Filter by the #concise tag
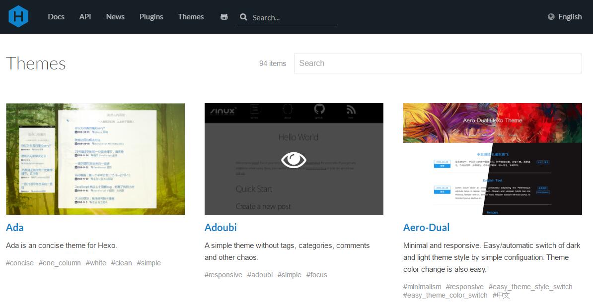 20,263
